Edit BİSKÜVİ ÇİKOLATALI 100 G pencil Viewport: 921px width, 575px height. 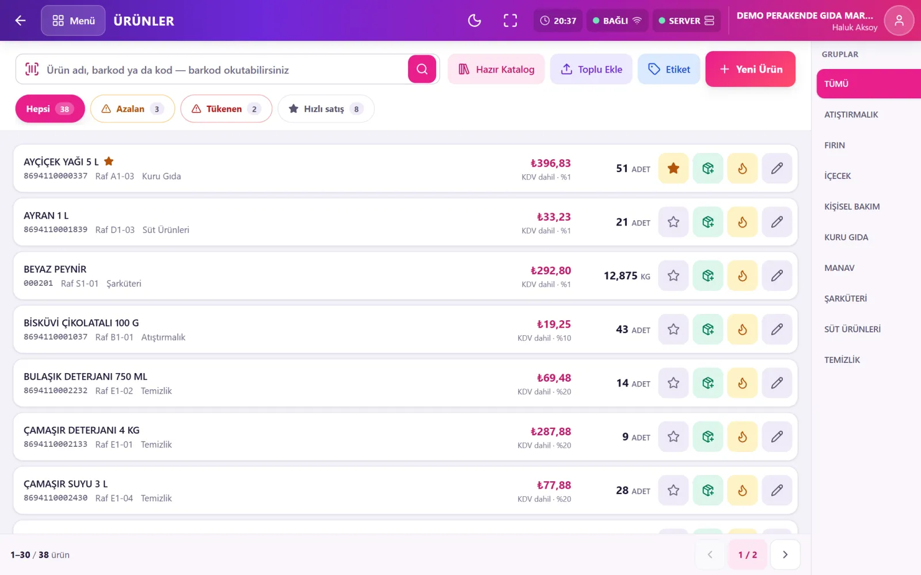[777, 329]
